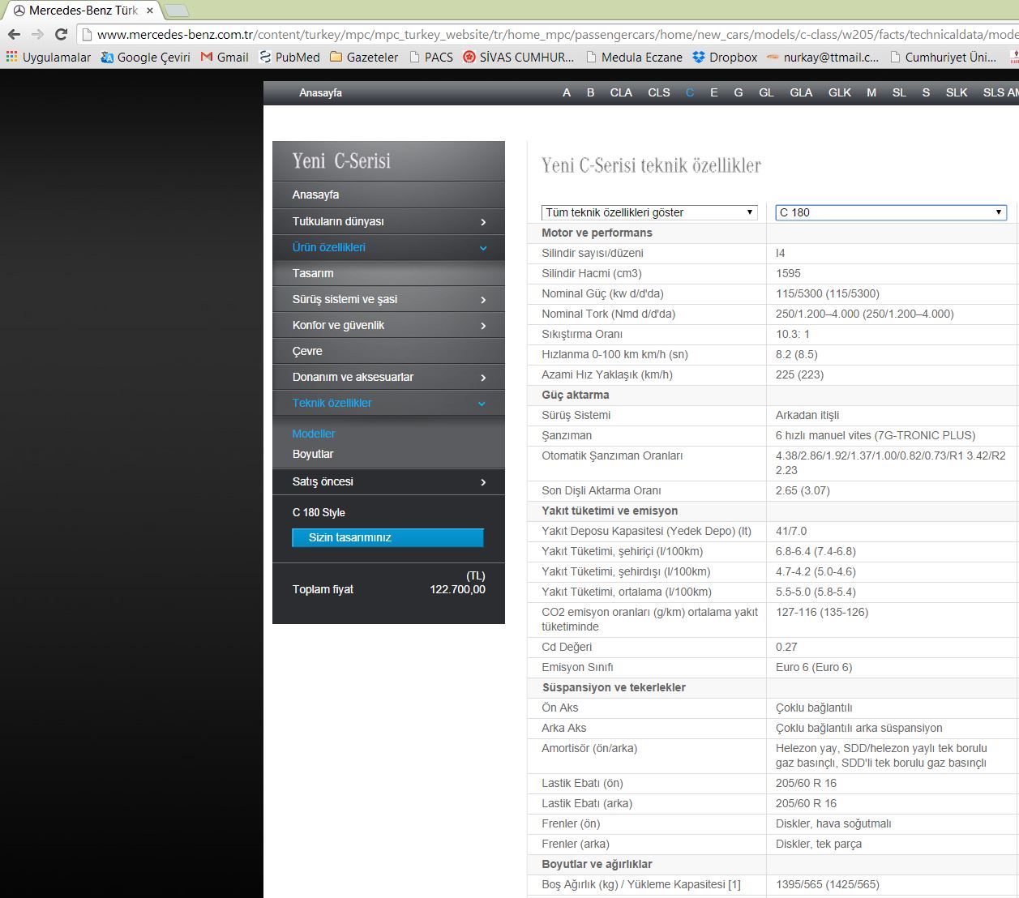Open C 180 model dropdown
Image resolution: width=1019 pixels, height=898 pixels.
coord(891,212)
